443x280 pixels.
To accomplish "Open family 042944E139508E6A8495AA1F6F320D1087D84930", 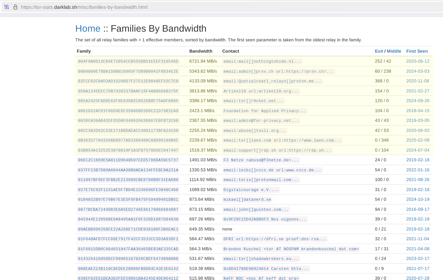I will tap(128, 219).
